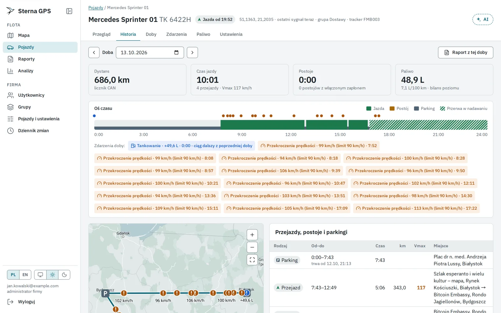This screenshot has width=501, height=313.
Task: Go to Analizy page
Action: pos(40,71)
